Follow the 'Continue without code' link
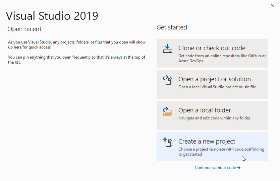Screen dimensions: 280x181 (215, 168)
